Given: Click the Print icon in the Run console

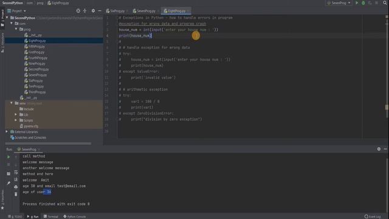Looking at the screenshot, I should [16, 187].
